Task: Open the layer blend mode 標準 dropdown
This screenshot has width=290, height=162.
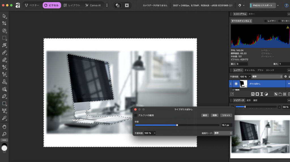Action: 267,77
